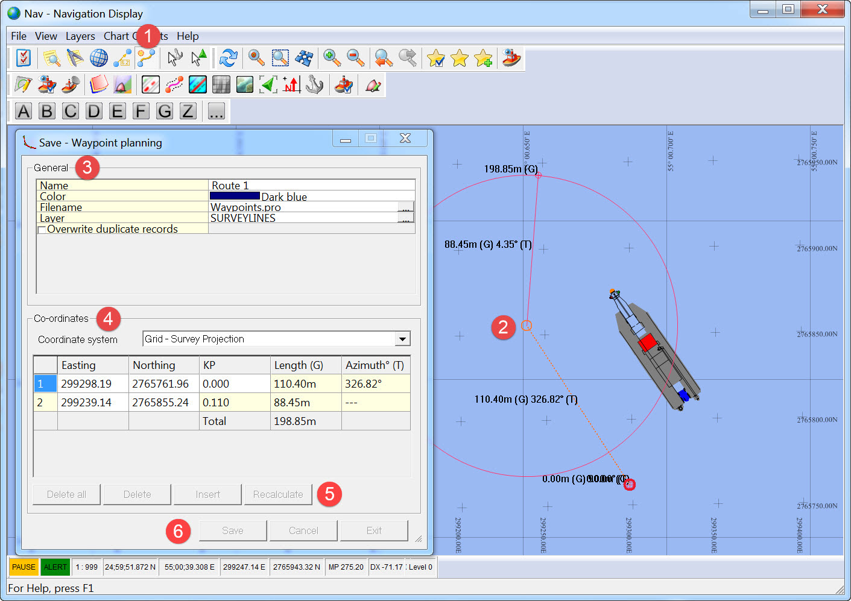The image size is (851, 601).
Task: Click the Delete all button
Action: [x=66, y=494]
